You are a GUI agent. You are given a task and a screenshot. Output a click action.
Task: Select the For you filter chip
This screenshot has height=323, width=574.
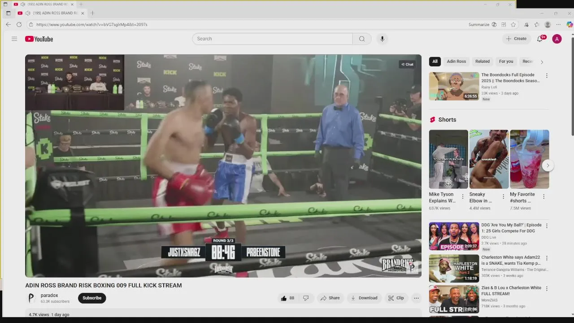pyautogui.click(x=506, y=61)
